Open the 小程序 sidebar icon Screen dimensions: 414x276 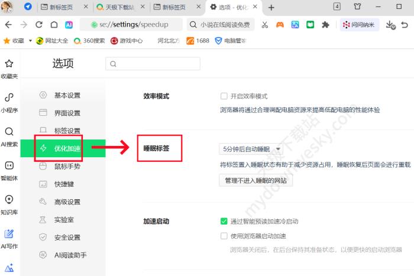[9, 102]
